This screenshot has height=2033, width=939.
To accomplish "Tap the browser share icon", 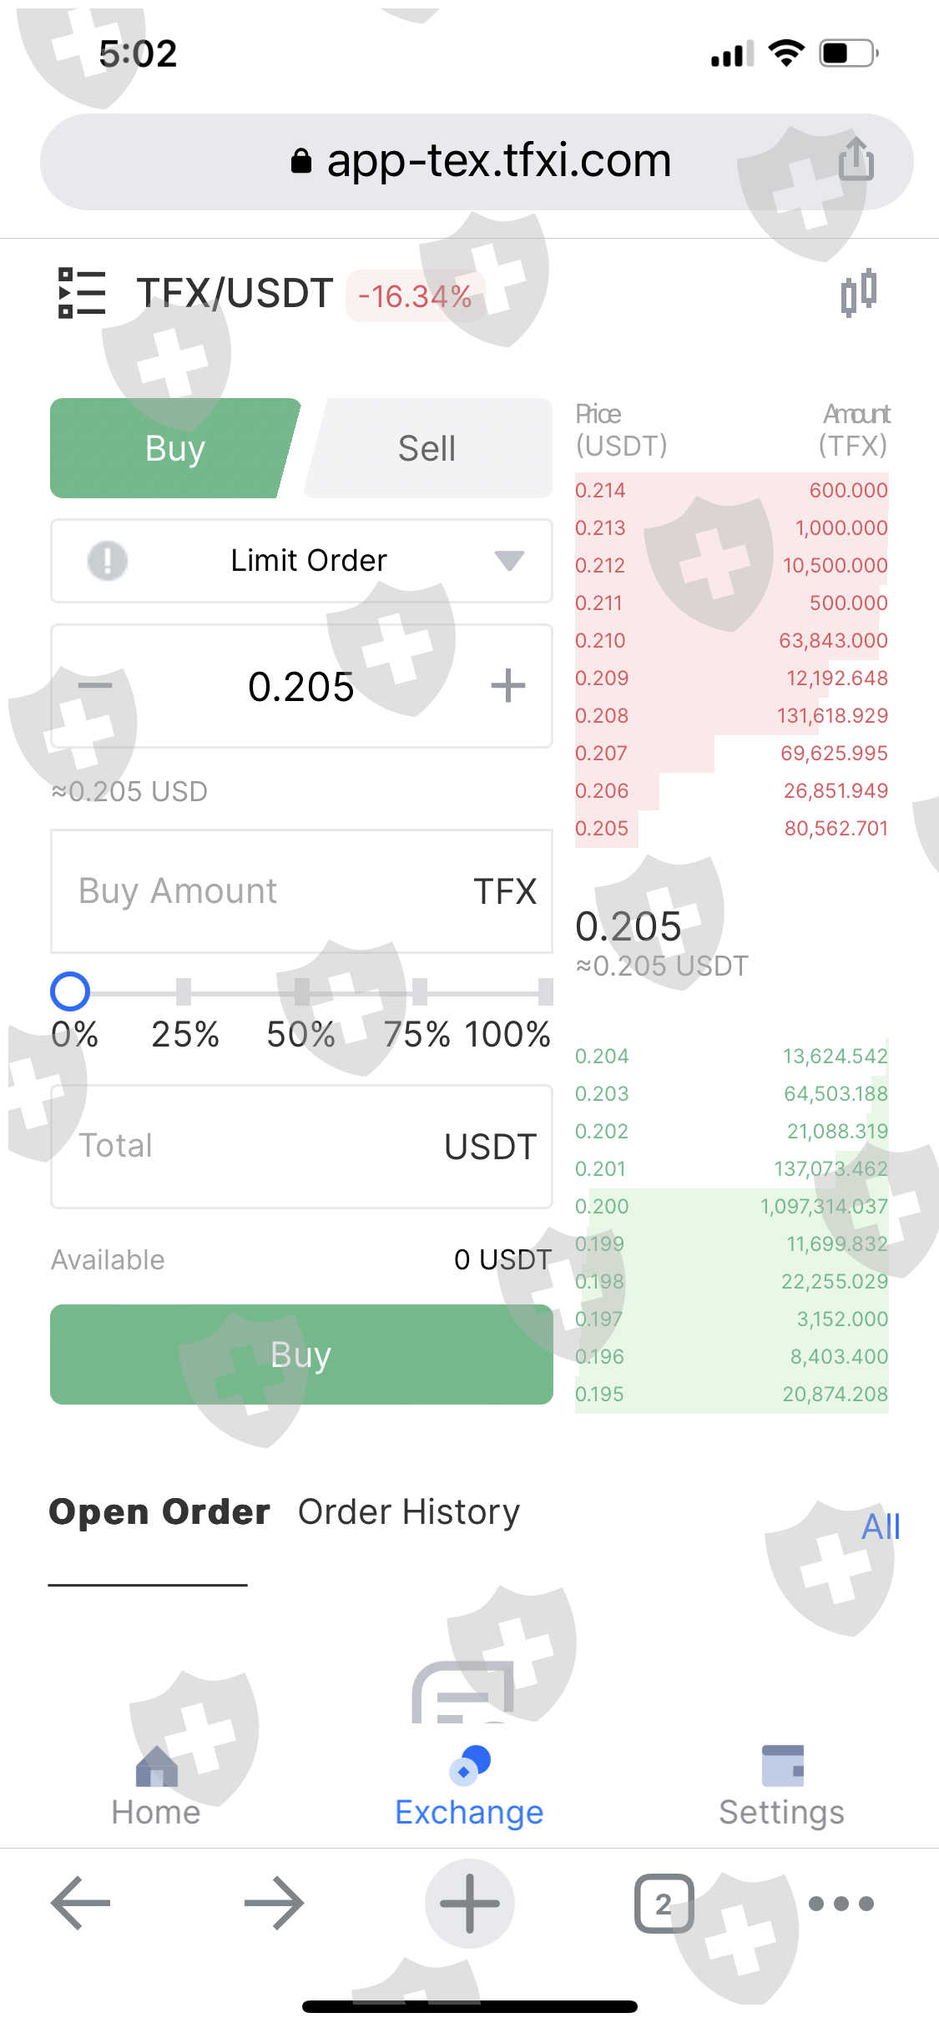I will click(x=856, y=159).
